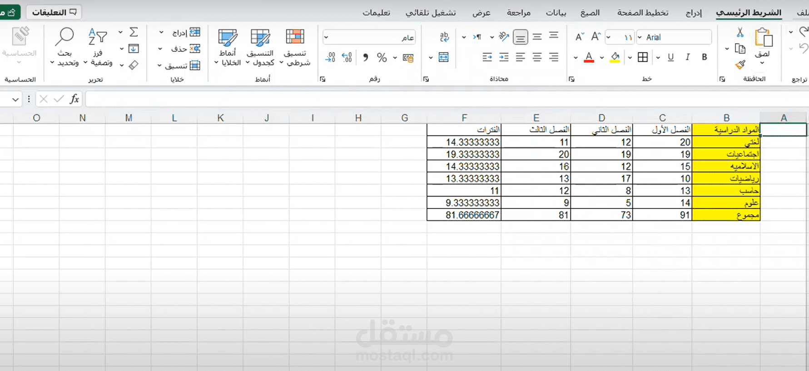Click the Decrease Decimal icon
The height and width of the screenshot is (371, 809).
[x=330, y=58]
